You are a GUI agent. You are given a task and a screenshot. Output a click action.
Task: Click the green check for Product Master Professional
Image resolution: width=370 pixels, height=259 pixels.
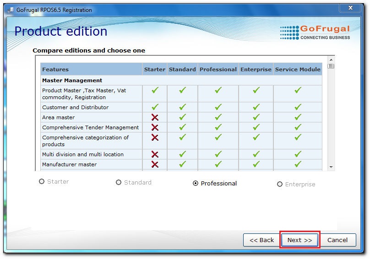coord(218,90)
